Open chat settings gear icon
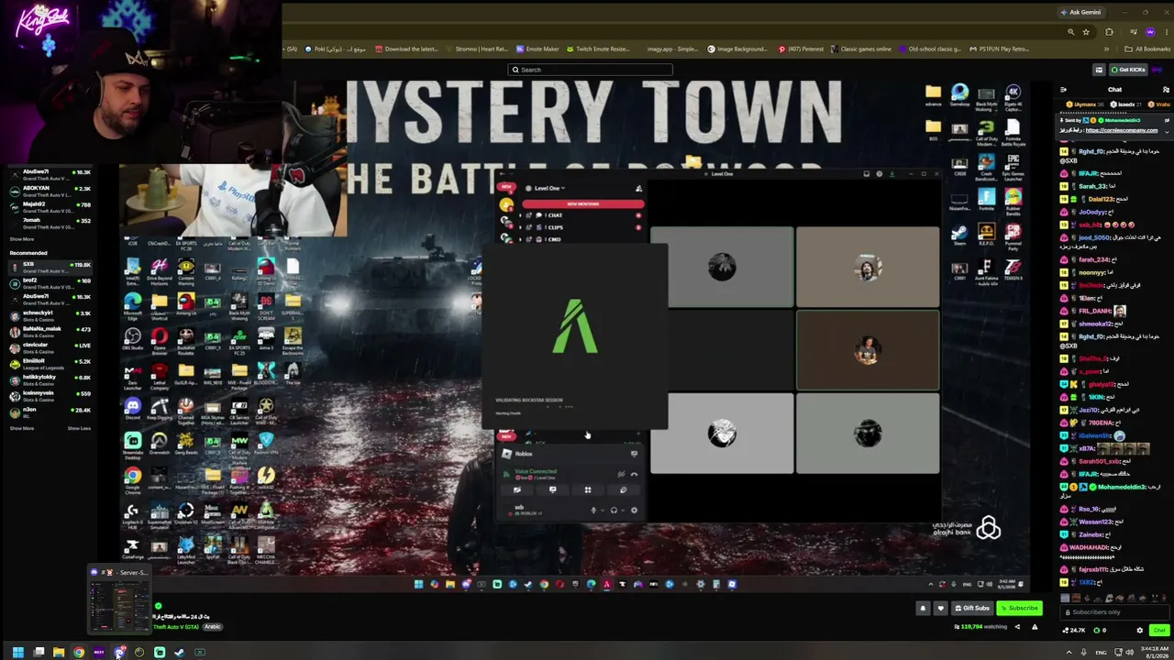The image size is (1174, 660). [1140, 631]
